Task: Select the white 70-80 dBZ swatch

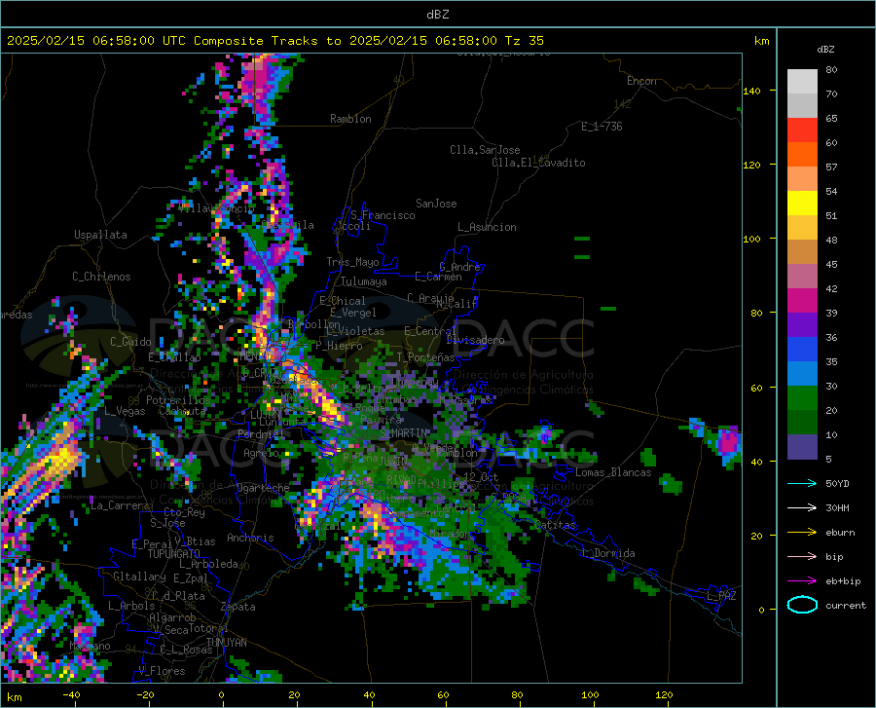Action: (802, 82)
